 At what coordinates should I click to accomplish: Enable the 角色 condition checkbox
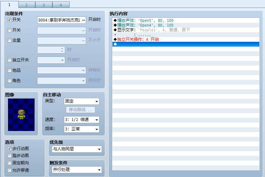(x=9, y=81)
